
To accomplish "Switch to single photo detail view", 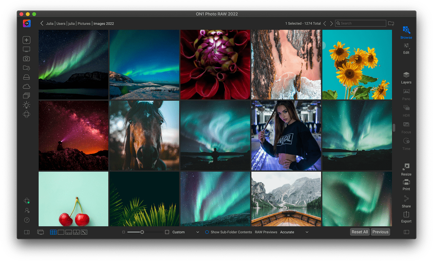I will 61,232.
